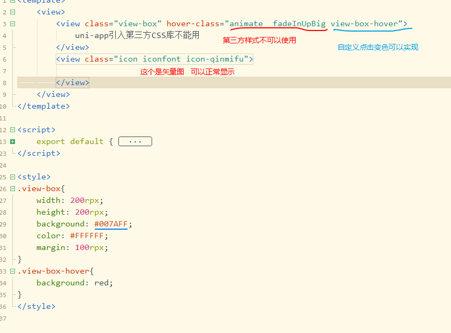
Task: Click line number 29 in the gutter
Action: tap(3, 224)
